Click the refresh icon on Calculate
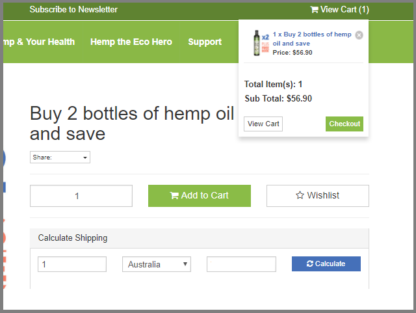The width and height of the screenshot is (416, 313). [x=309, y=264]
